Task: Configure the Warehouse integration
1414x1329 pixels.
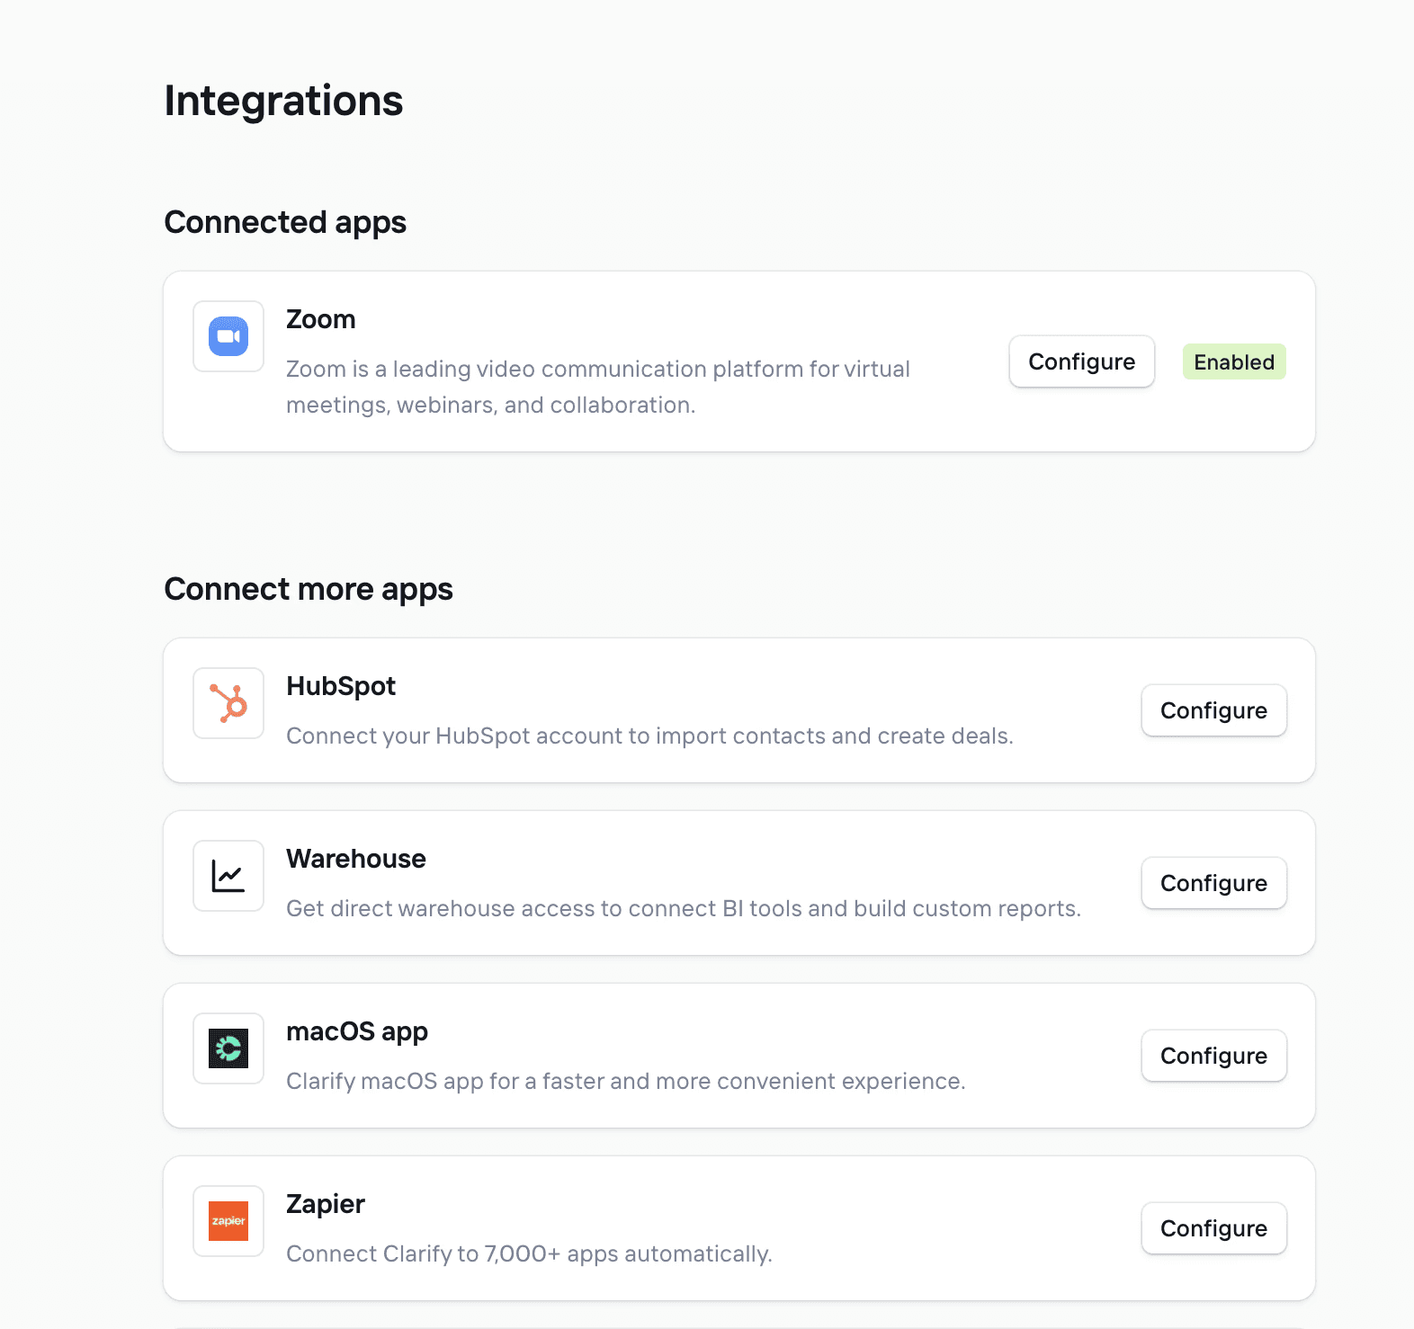Action: point(1213,883)
